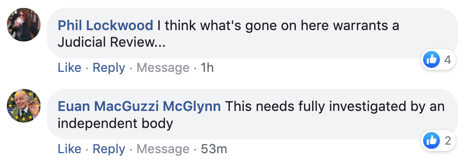The width and height of the screenshot is (465, 168).
Task: Click the thumbs-up reaction icon on Phil's comment
Action: coord(431,60)
